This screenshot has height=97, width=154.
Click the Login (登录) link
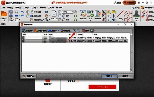tap(117, 3)
